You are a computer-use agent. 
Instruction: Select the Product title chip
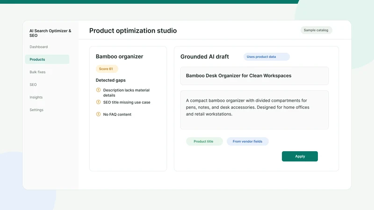(x=204, y=141)
